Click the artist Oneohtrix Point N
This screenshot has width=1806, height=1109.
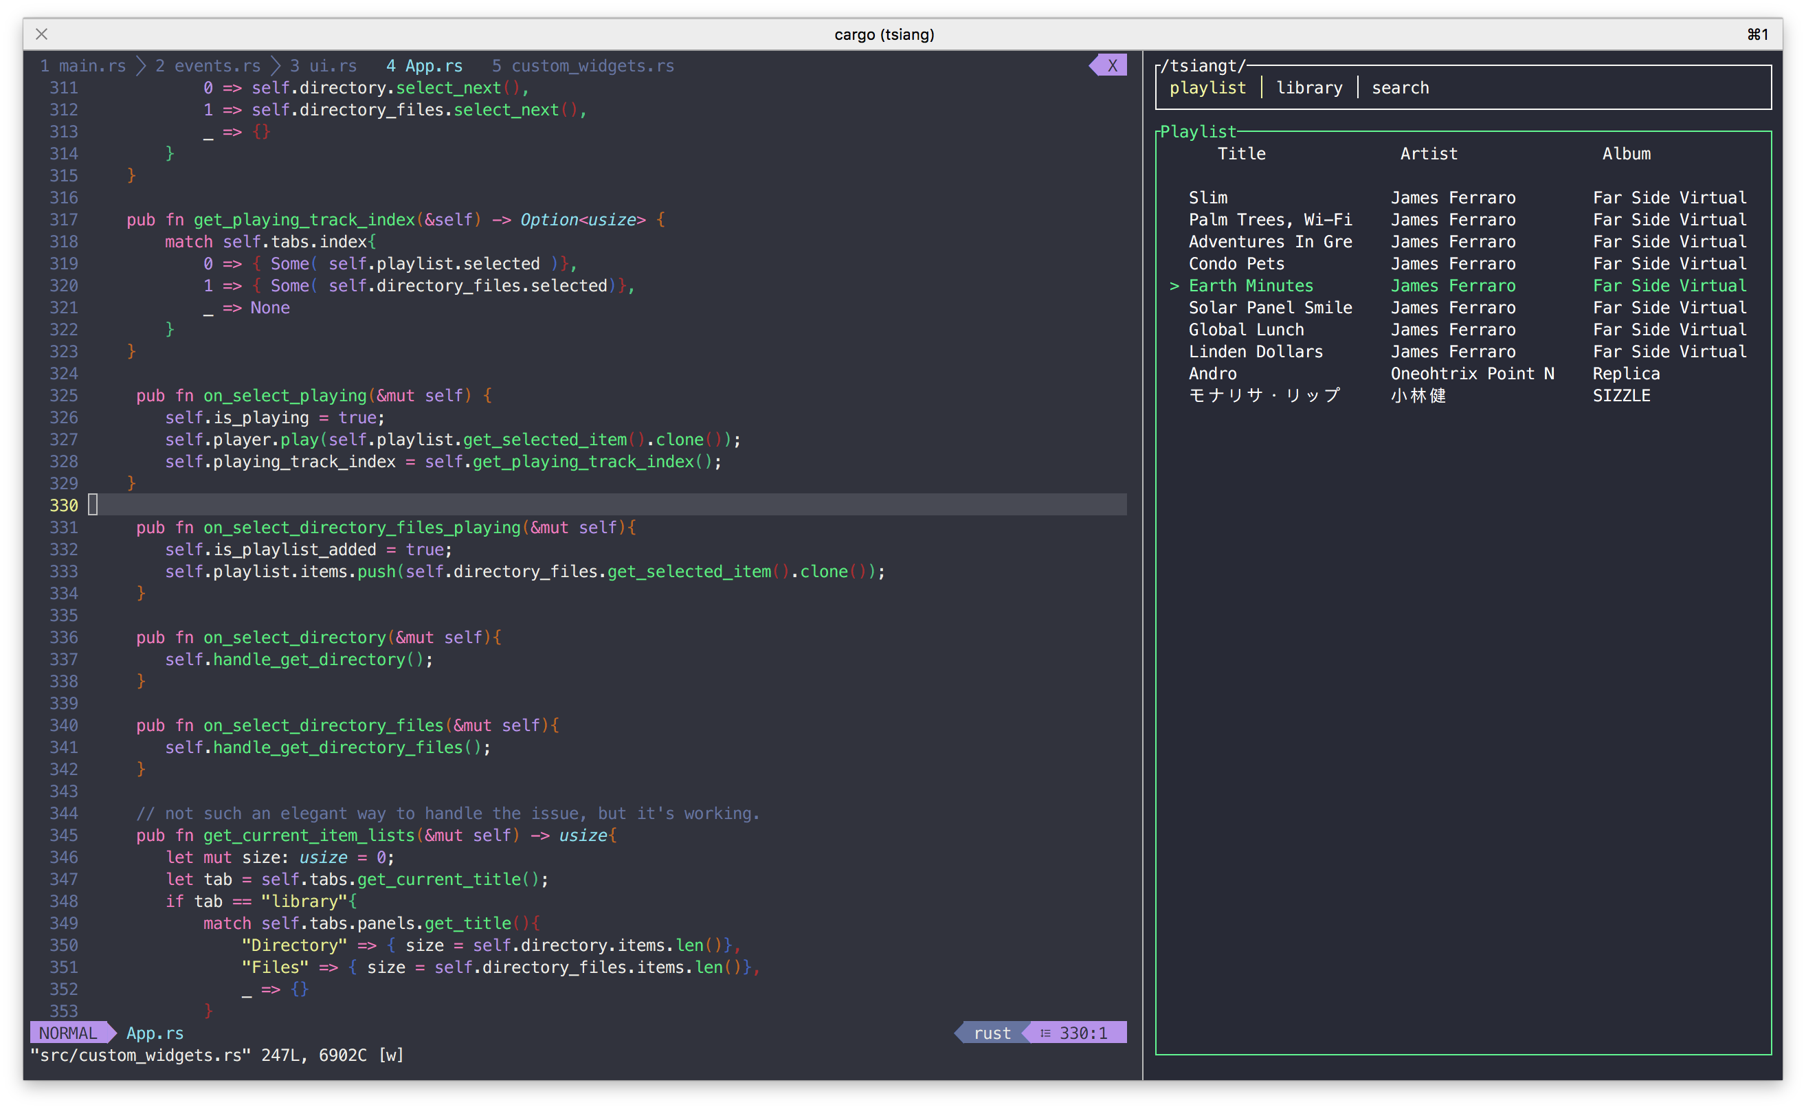pos(1471,374)
